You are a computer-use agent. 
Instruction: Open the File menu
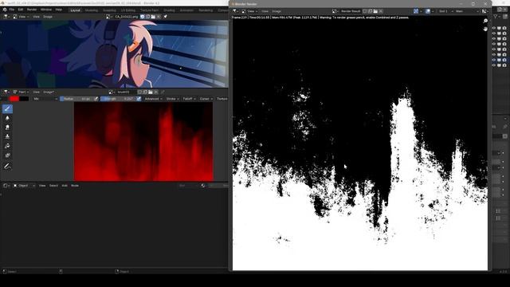coord(12,10)
